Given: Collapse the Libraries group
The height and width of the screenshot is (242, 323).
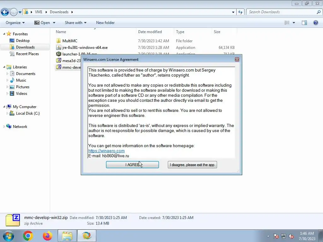Looking at the screenshot, I should pyautogui.click(x=4, y=67).
